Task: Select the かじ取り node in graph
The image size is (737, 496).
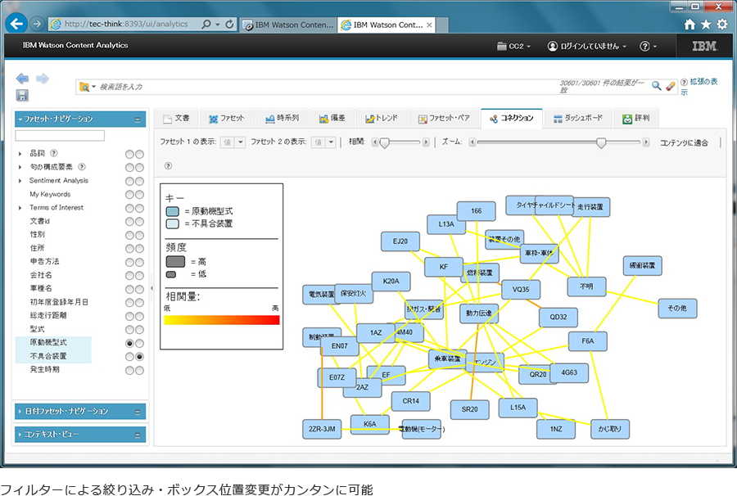Action: 609,429
